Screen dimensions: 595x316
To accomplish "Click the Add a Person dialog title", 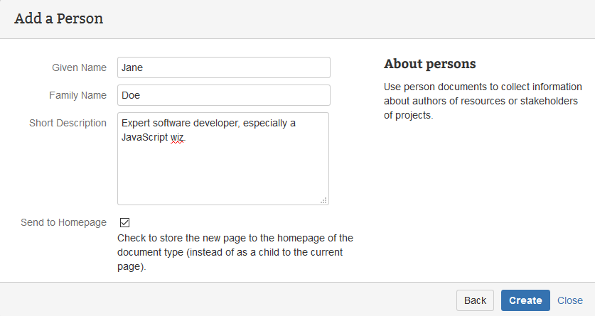I will 59,19.
